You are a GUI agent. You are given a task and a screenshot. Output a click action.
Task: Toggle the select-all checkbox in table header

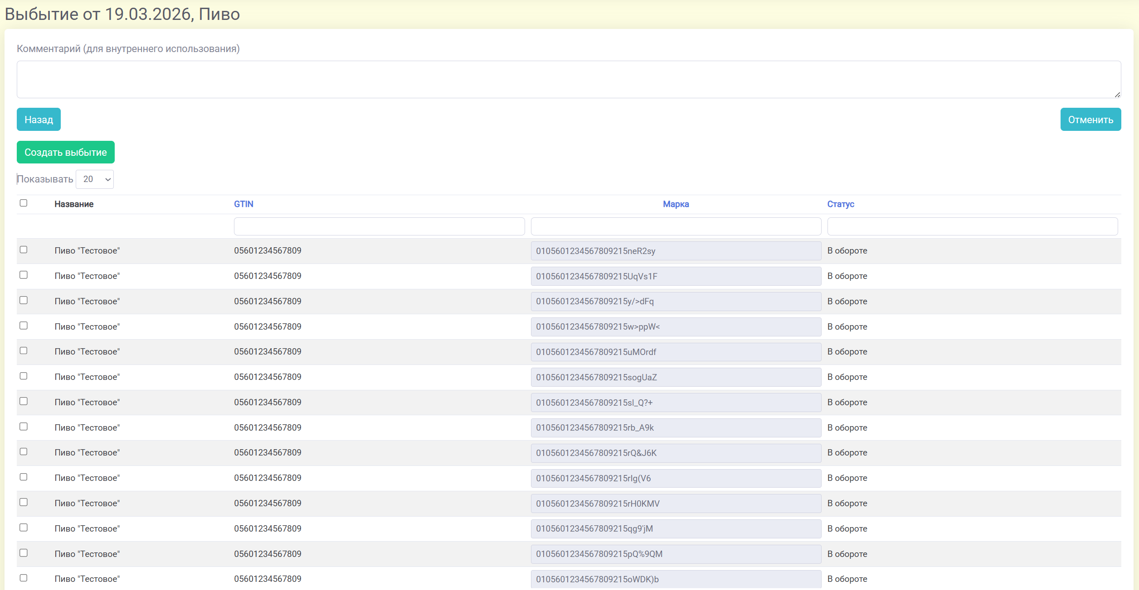[x=24, y=203]
